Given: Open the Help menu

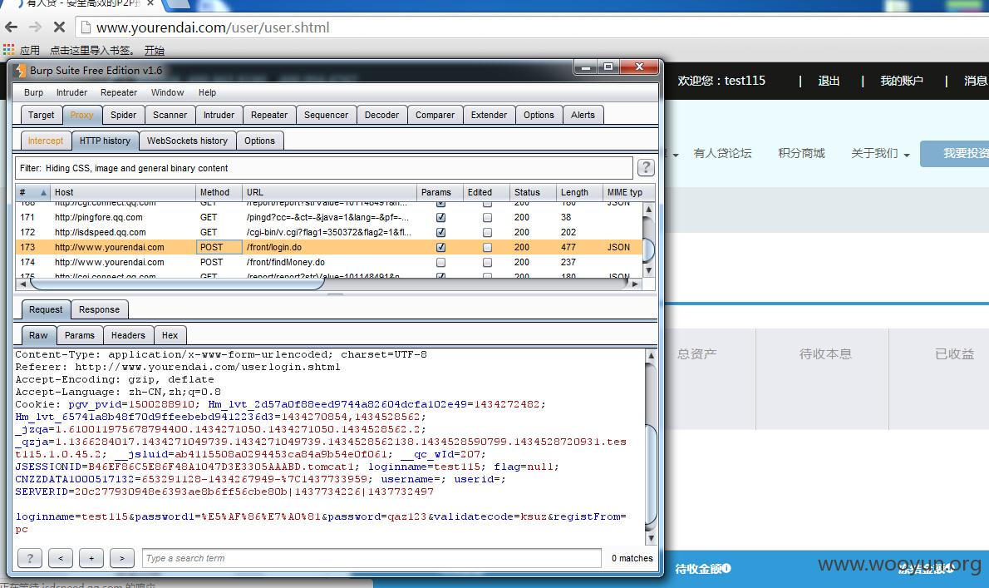Looking at the screenshot, I should 207,92.
